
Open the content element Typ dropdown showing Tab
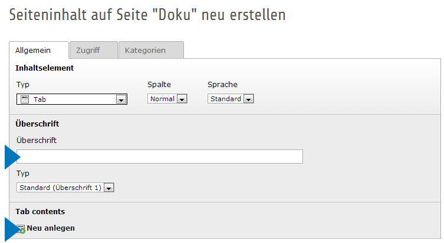tap(72, 99)
